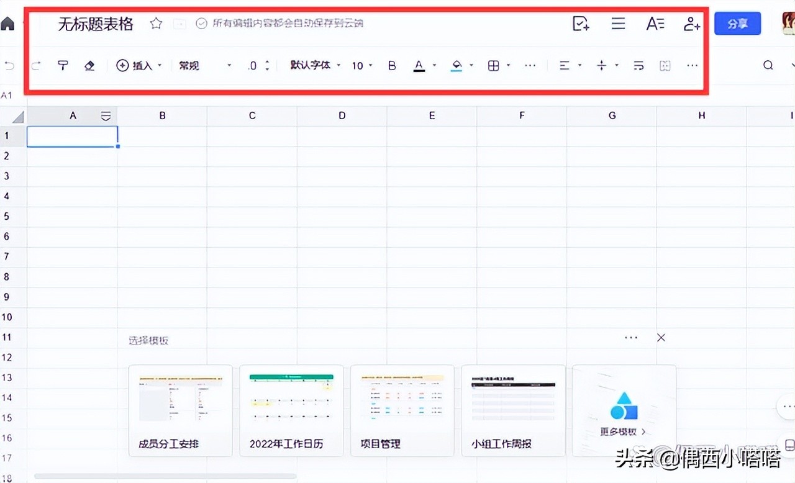This screenshot has height=483, width=795.
Task: Open filter icon in column A header
Action: tap(106, 116)
